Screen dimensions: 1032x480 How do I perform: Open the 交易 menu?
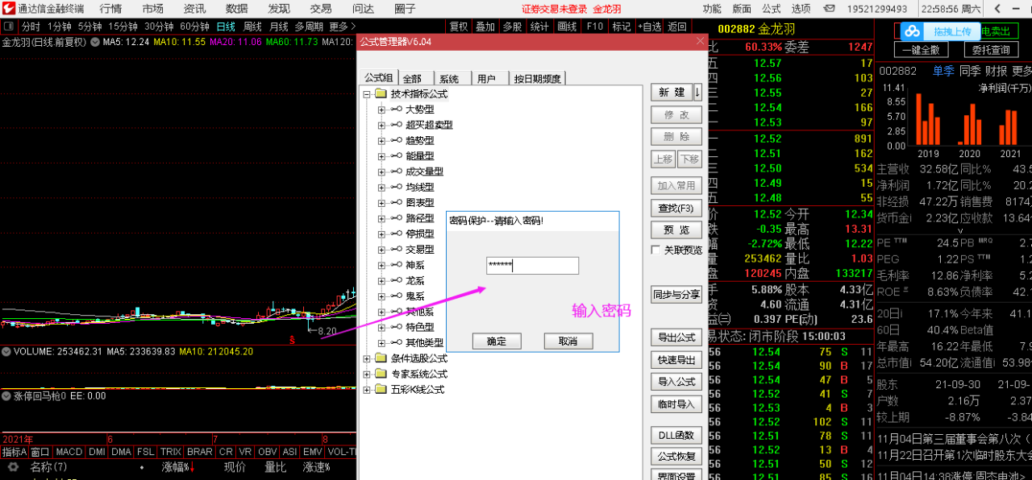pos(321,9)
